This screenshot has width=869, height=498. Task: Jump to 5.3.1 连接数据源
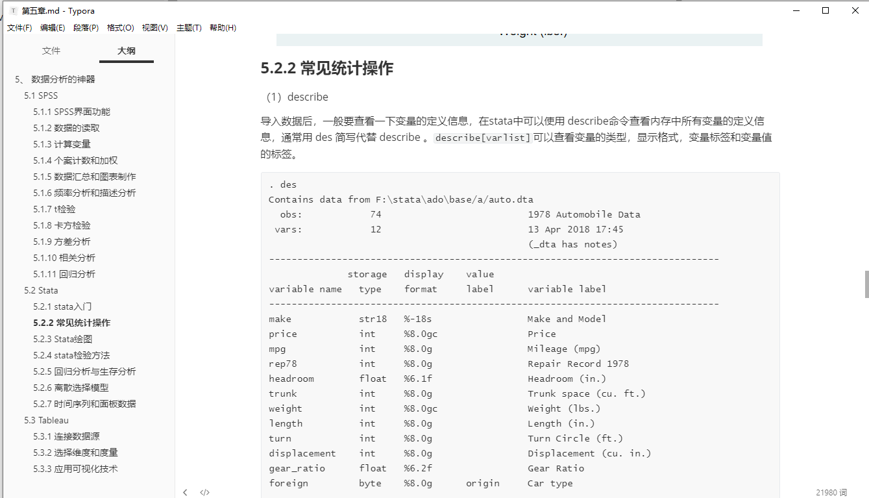[66, 436]
